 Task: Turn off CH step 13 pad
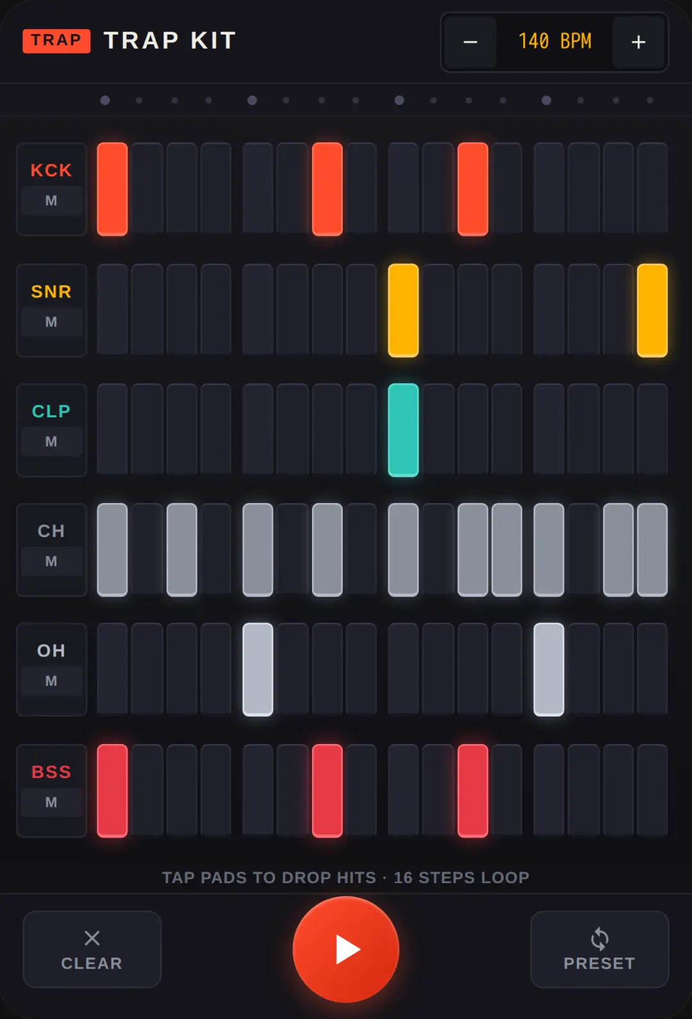click(549, 550)
